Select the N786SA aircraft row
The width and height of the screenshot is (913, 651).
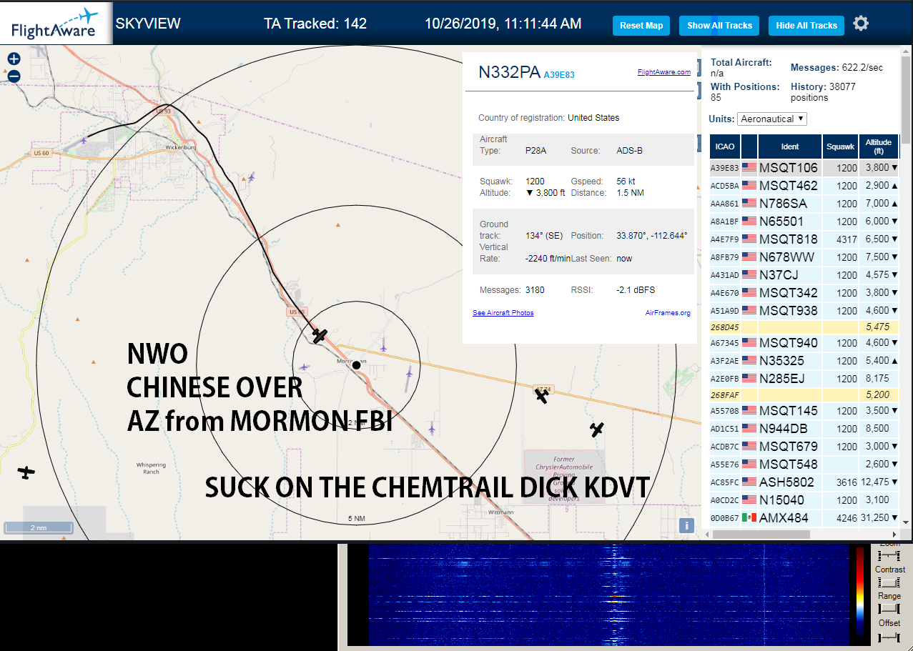tap(804, 204)
